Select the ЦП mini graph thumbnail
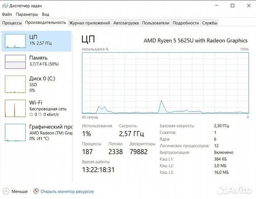Image resolution: width=256 pixels, height=199 pixels. (15, 42)
